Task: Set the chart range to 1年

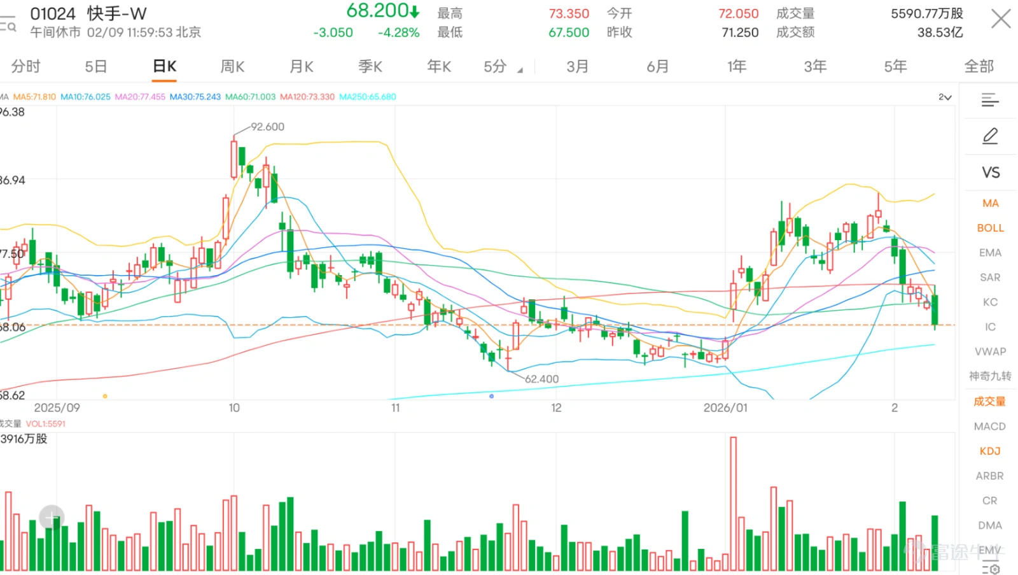Action: 737,66
